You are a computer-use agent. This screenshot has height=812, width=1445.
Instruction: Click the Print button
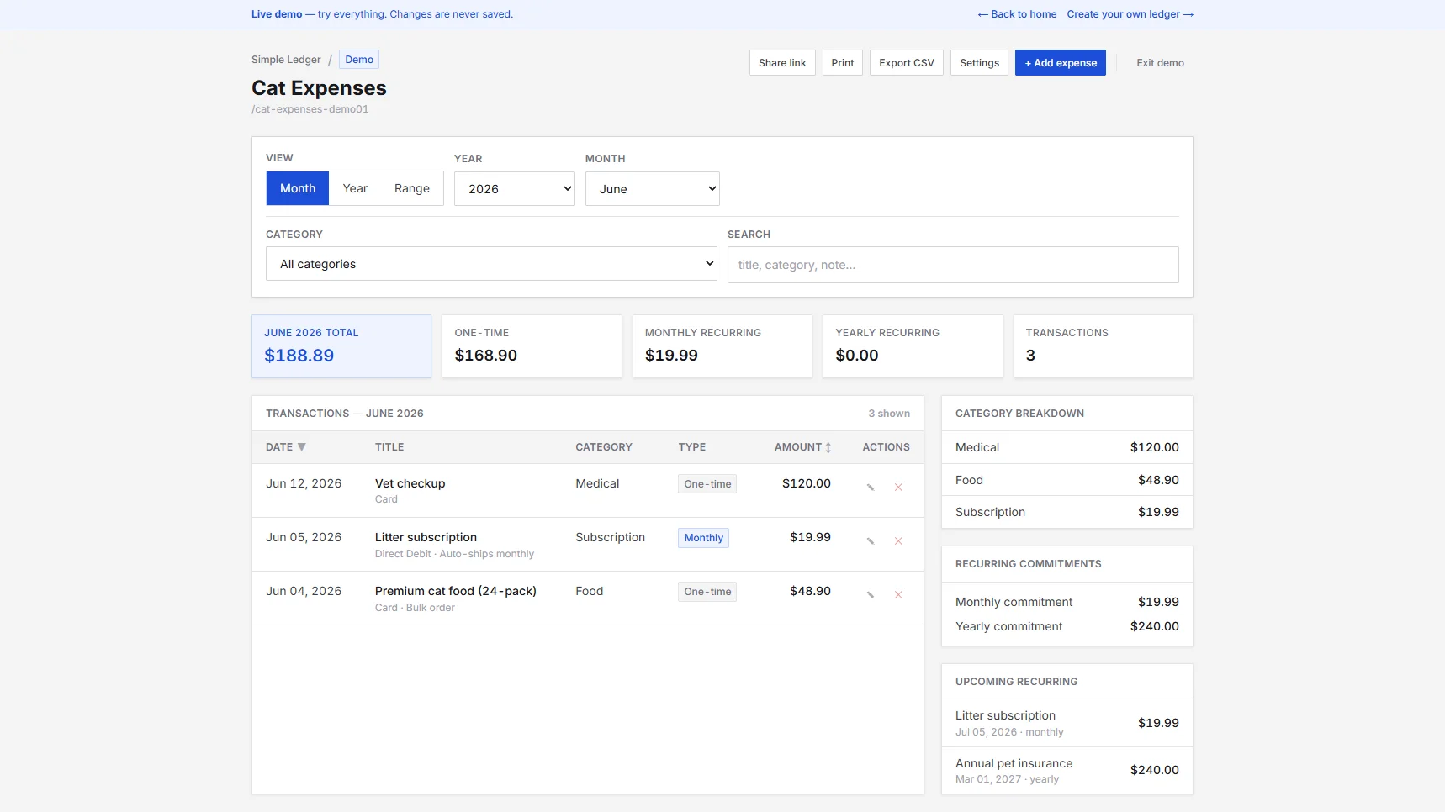pos(843,63)
